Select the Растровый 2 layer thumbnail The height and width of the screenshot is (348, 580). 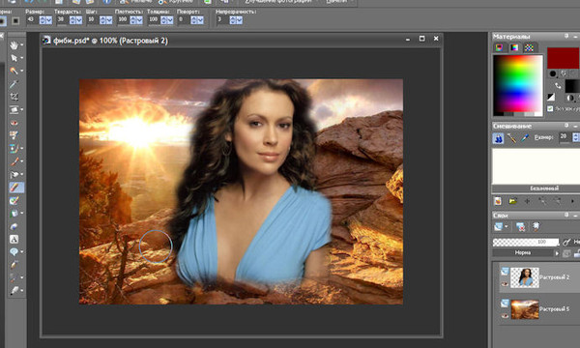point(525,277)
